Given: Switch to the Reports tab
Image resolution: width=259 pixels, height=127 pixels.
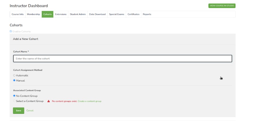Looking at the screenshot, I should 147,14.
